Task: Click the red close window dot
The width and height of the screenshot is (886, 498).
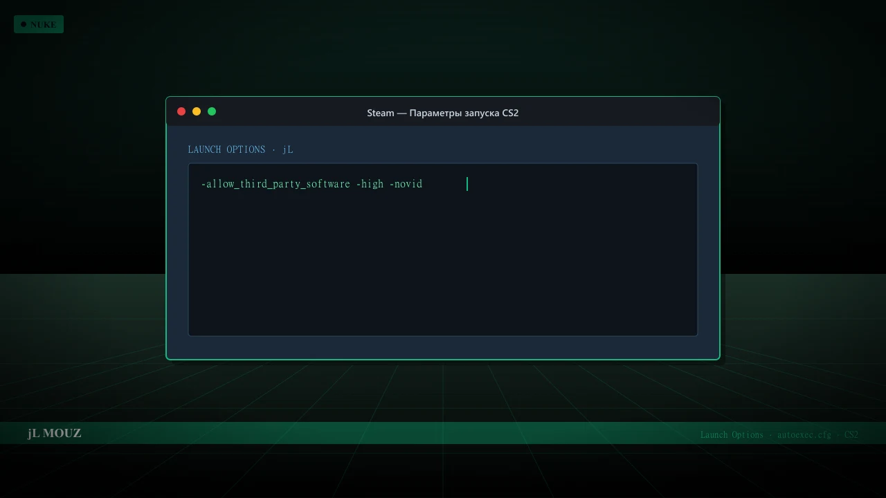Action: click(x=181, y=111)
